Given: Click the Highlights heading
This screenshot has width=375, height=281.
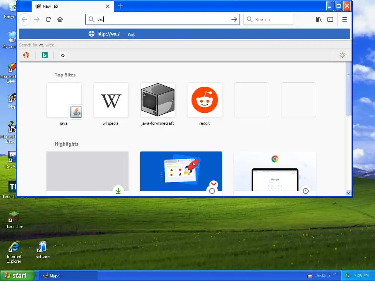Looking at the screenshot, I should [67, 144].
